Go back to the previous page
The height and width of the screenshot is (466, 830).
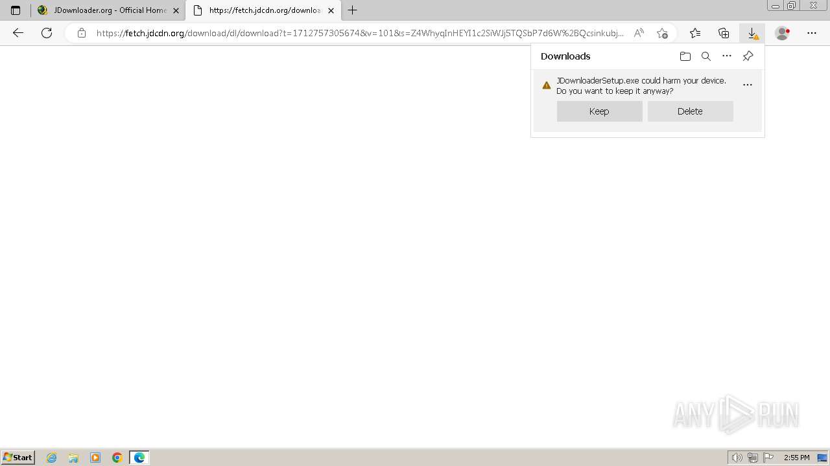coord(18,33)
